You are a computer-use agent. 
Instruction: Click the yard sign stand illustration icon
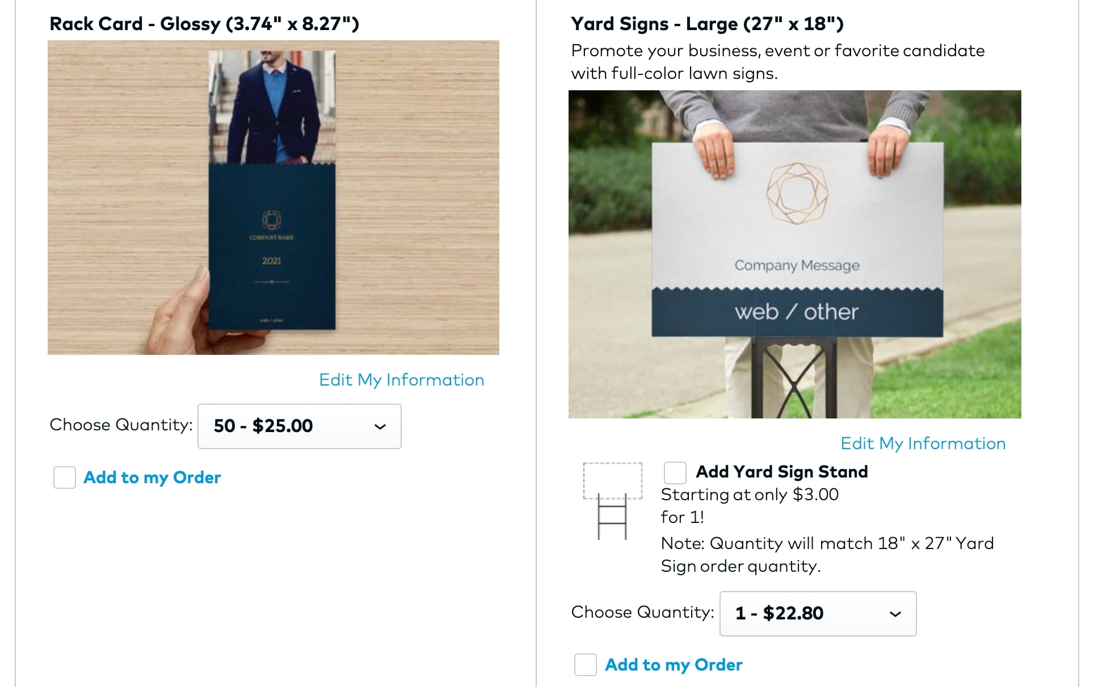612,501
